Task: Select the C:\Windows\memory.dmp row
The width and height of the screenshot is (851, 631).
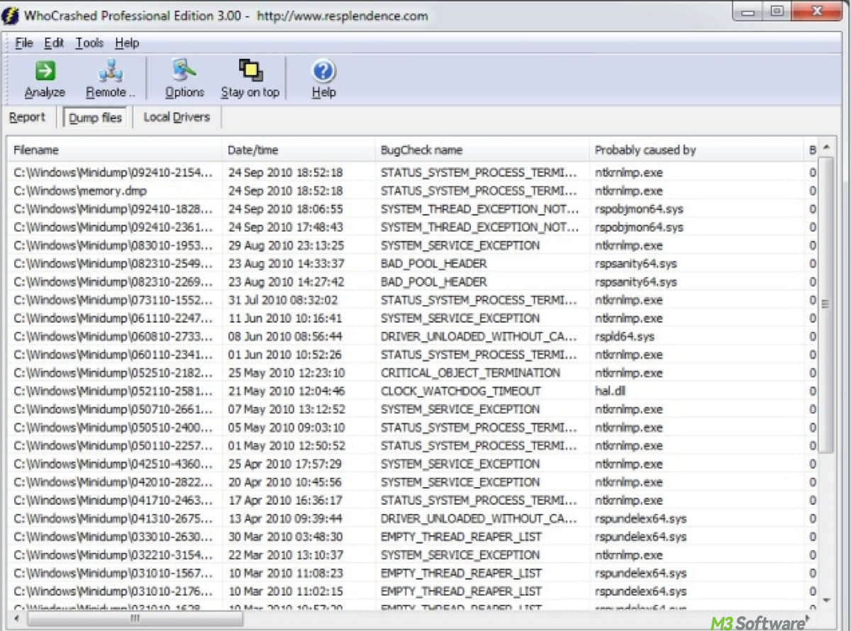Action: (411, 191)
